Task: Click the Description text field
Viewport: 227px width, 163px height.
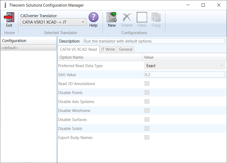Action: (154, 41)
